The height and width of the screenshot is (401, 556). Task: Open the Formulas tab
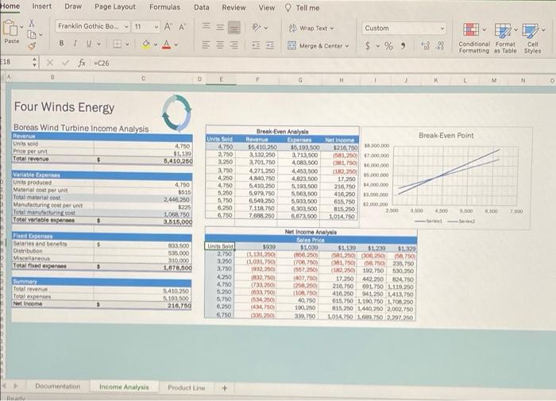tap(164, 7)
